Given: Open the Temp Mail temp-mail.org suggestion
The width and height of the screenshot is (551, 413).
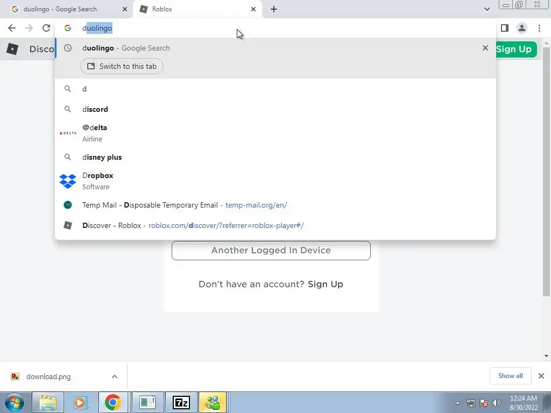Looking at the screenshot, I should pyautogui.click(x=275, y=205).
